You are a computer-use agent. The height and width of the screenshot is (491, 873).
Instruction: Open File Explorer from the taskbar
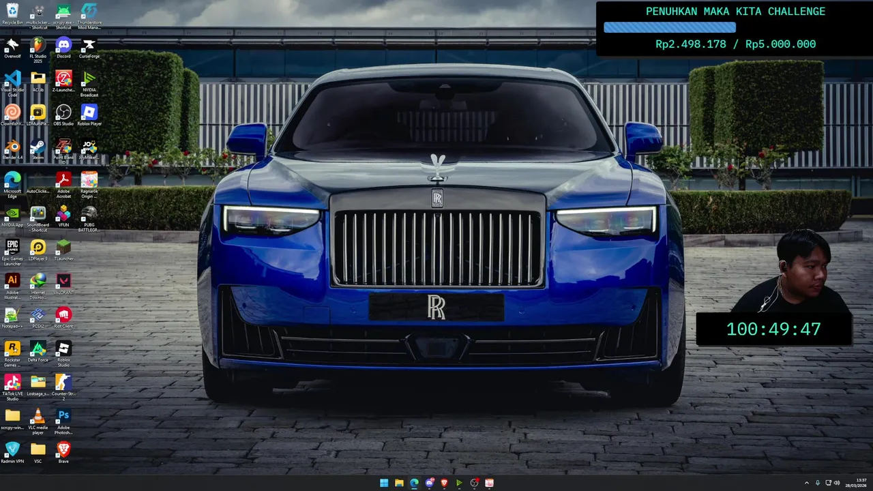pos(399,483)
